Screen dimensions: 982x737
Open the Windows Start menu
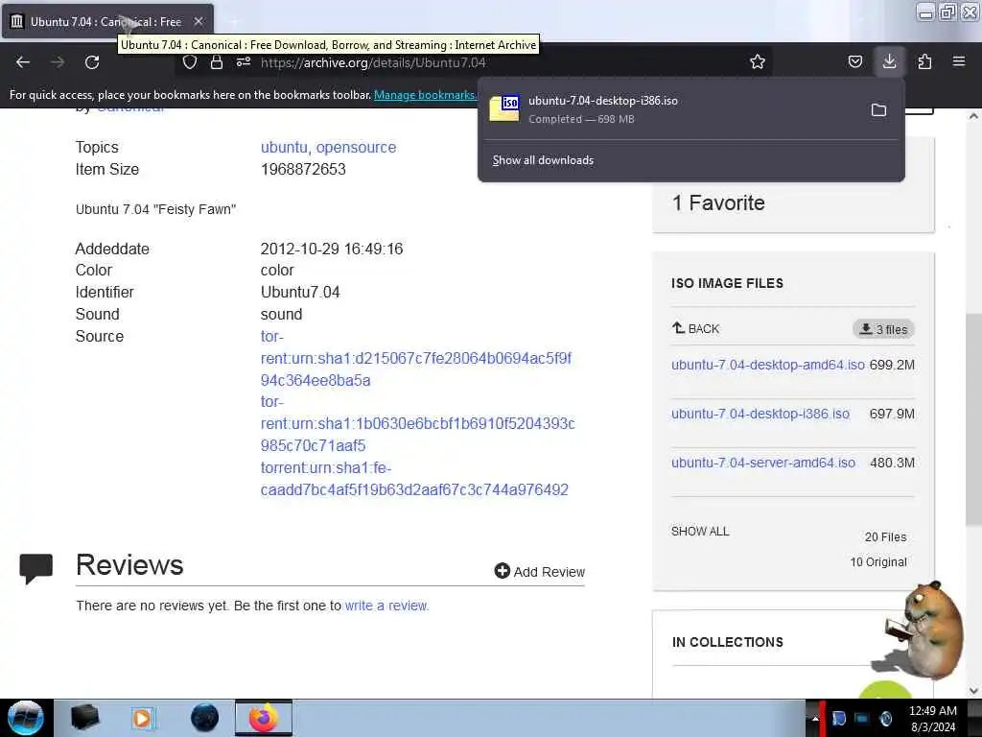(x=25, y=718)
